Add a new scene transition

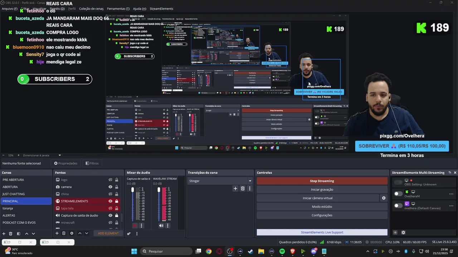pos(235,188)
